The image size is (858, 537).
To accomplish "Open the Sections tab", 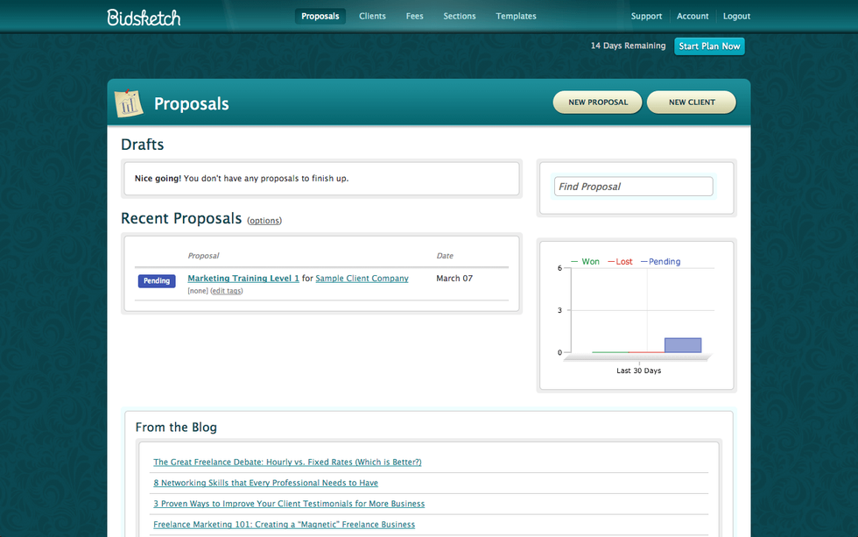I will [460, 16].
